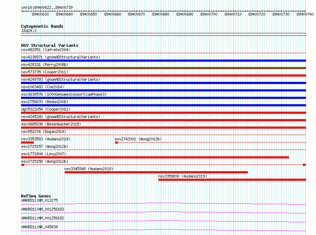Click the RefSeq Genes track title
The height and width of the screenshot is (235, 316).
click(x=36, y=196)
